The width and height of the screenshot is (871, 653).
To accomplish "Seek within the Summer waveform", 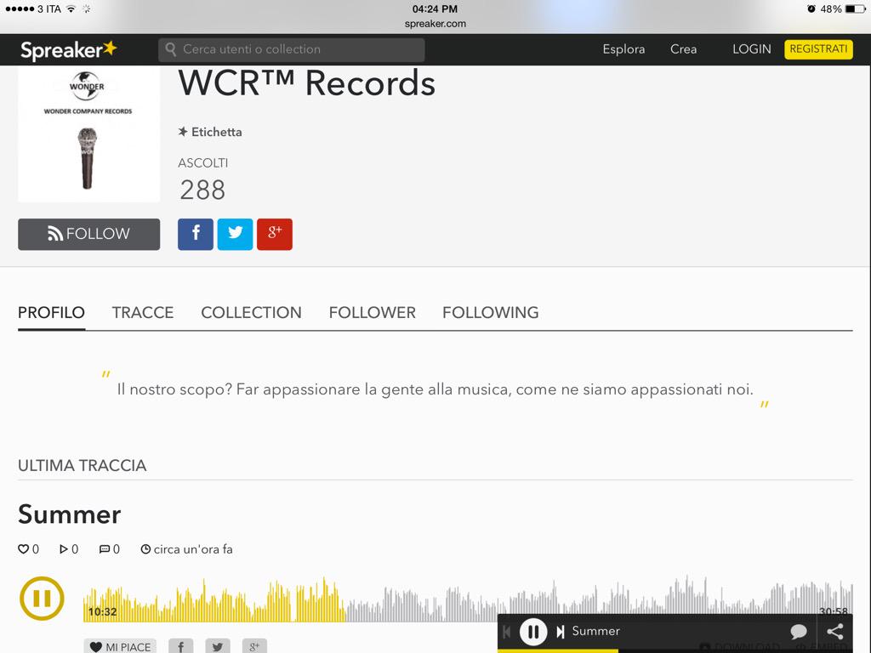I will (468, 599).
